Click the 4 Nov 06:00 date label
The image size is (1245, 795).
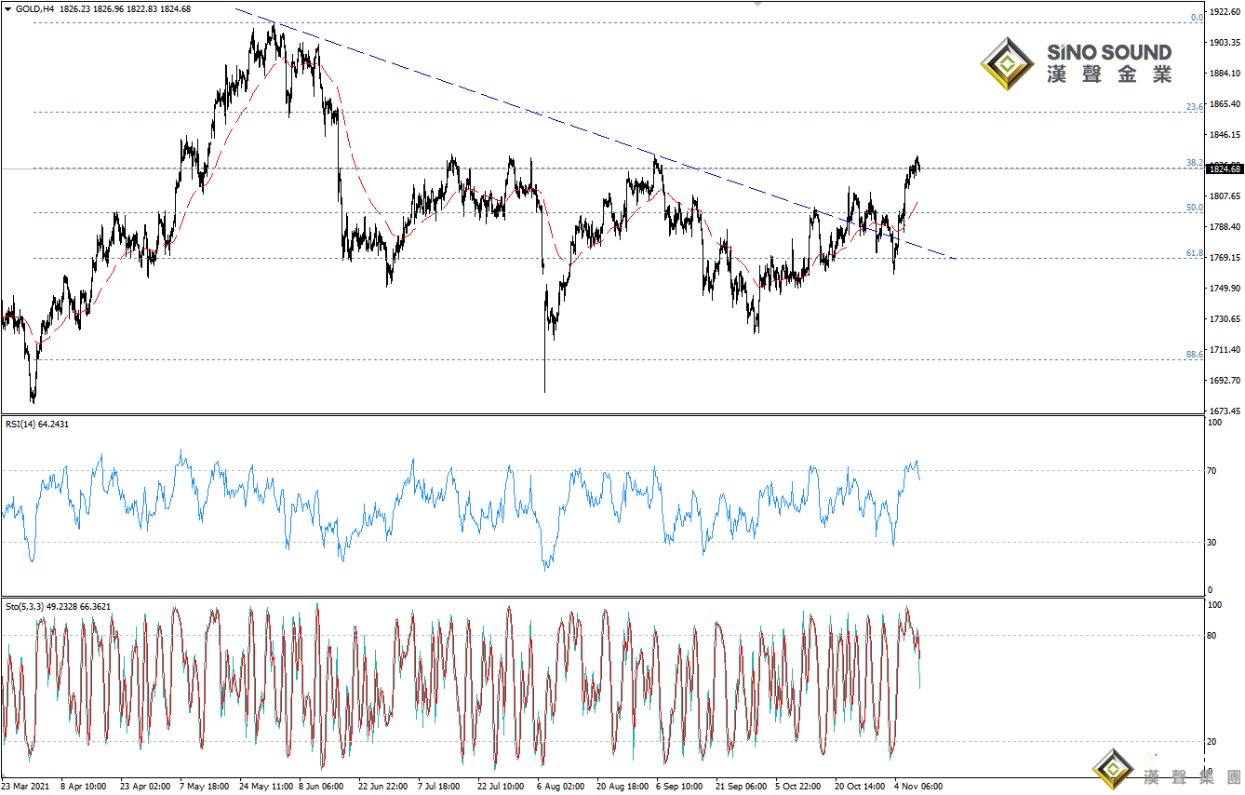[918, 786]
